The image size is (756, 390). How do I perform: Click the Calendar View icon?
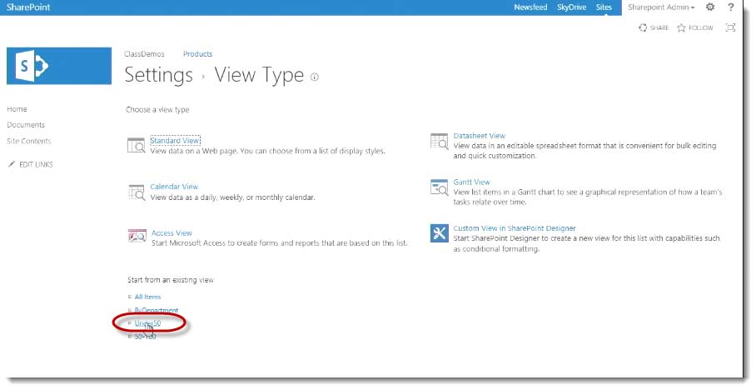(x=137, y=192)
